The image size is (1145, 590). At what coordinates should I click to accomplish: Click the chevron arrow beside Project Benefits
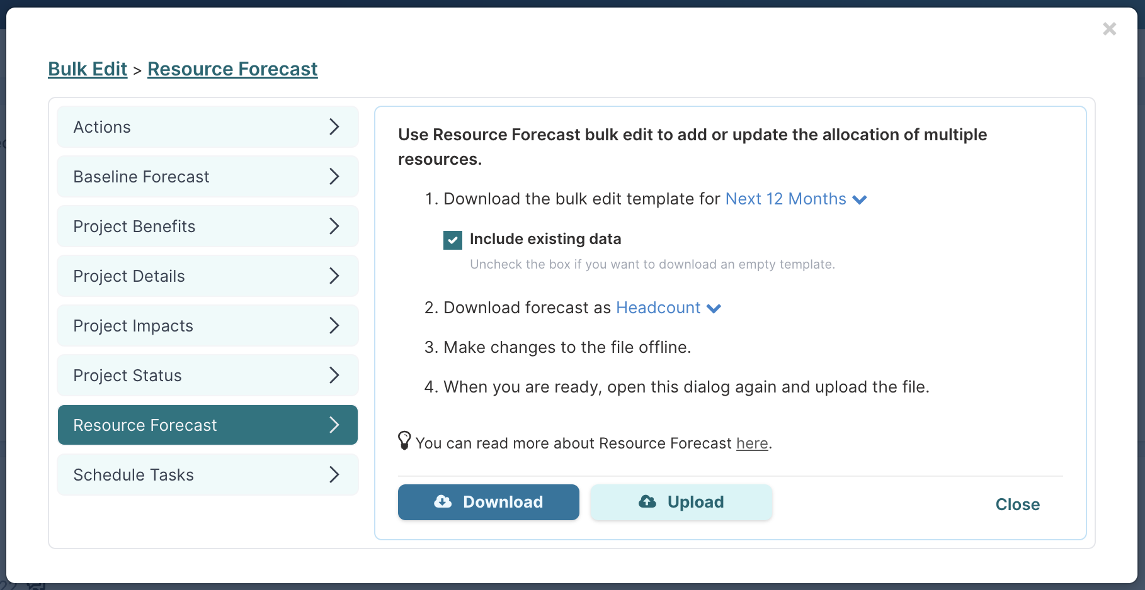334,226
